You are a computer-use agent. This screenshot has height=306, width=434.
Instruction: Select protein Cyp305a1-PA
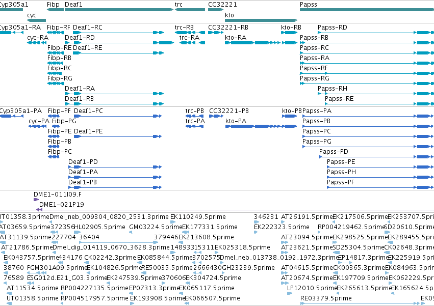(x=12, y=116)
